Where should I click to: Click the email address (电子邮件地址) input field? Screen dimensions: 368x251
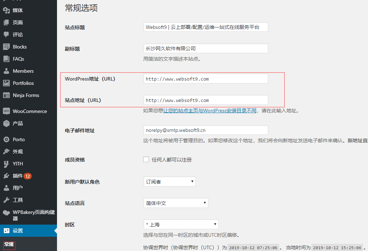click(x=206, y=130)
